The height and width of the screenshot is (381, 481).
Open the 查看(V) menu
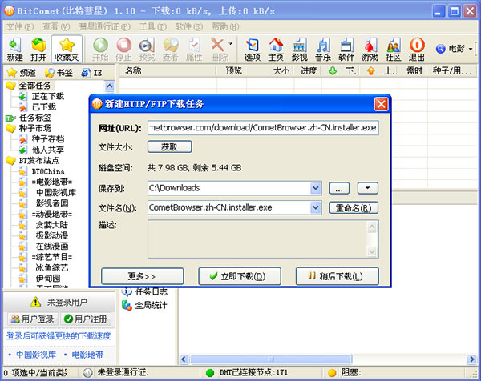(56, 27)
